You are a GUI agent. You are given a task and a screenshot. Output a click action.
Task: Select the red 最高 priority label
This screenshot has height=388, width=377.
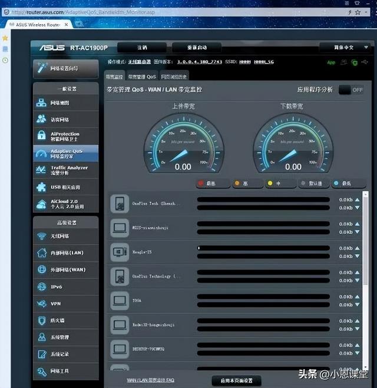pyautogui.click(x=213, y=183)
